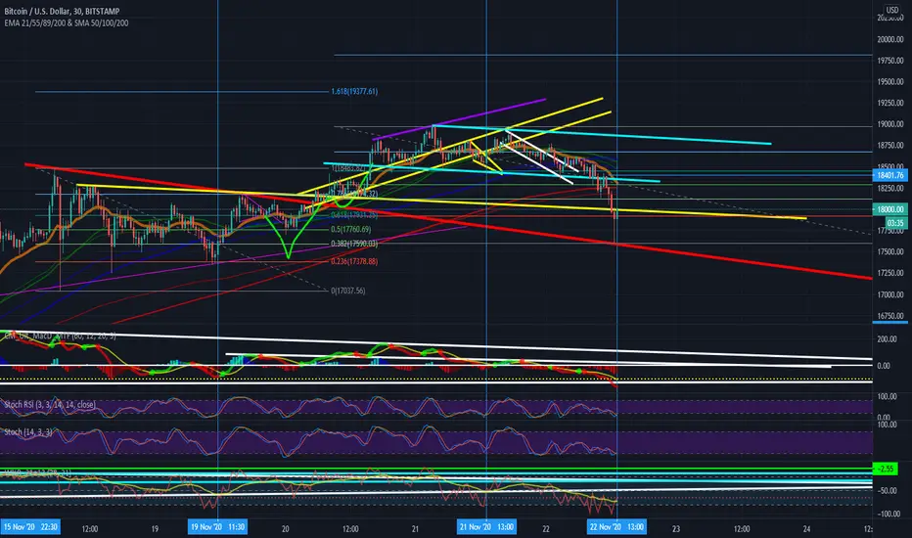Click the blue 18401.76 price label
Image resolution: width=912 pixels, height=538 pixels.
(889, 175)
